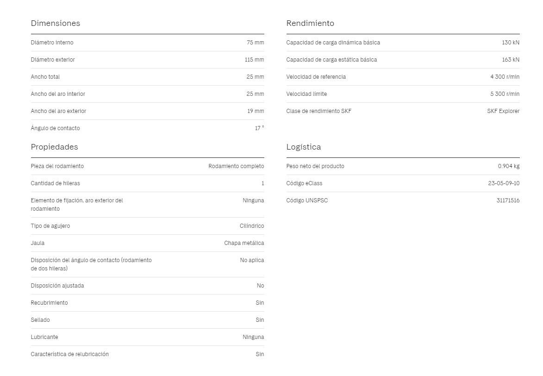Click the 163 kN static load value
This screenshot has width=543, height=376.
[511, 60]
